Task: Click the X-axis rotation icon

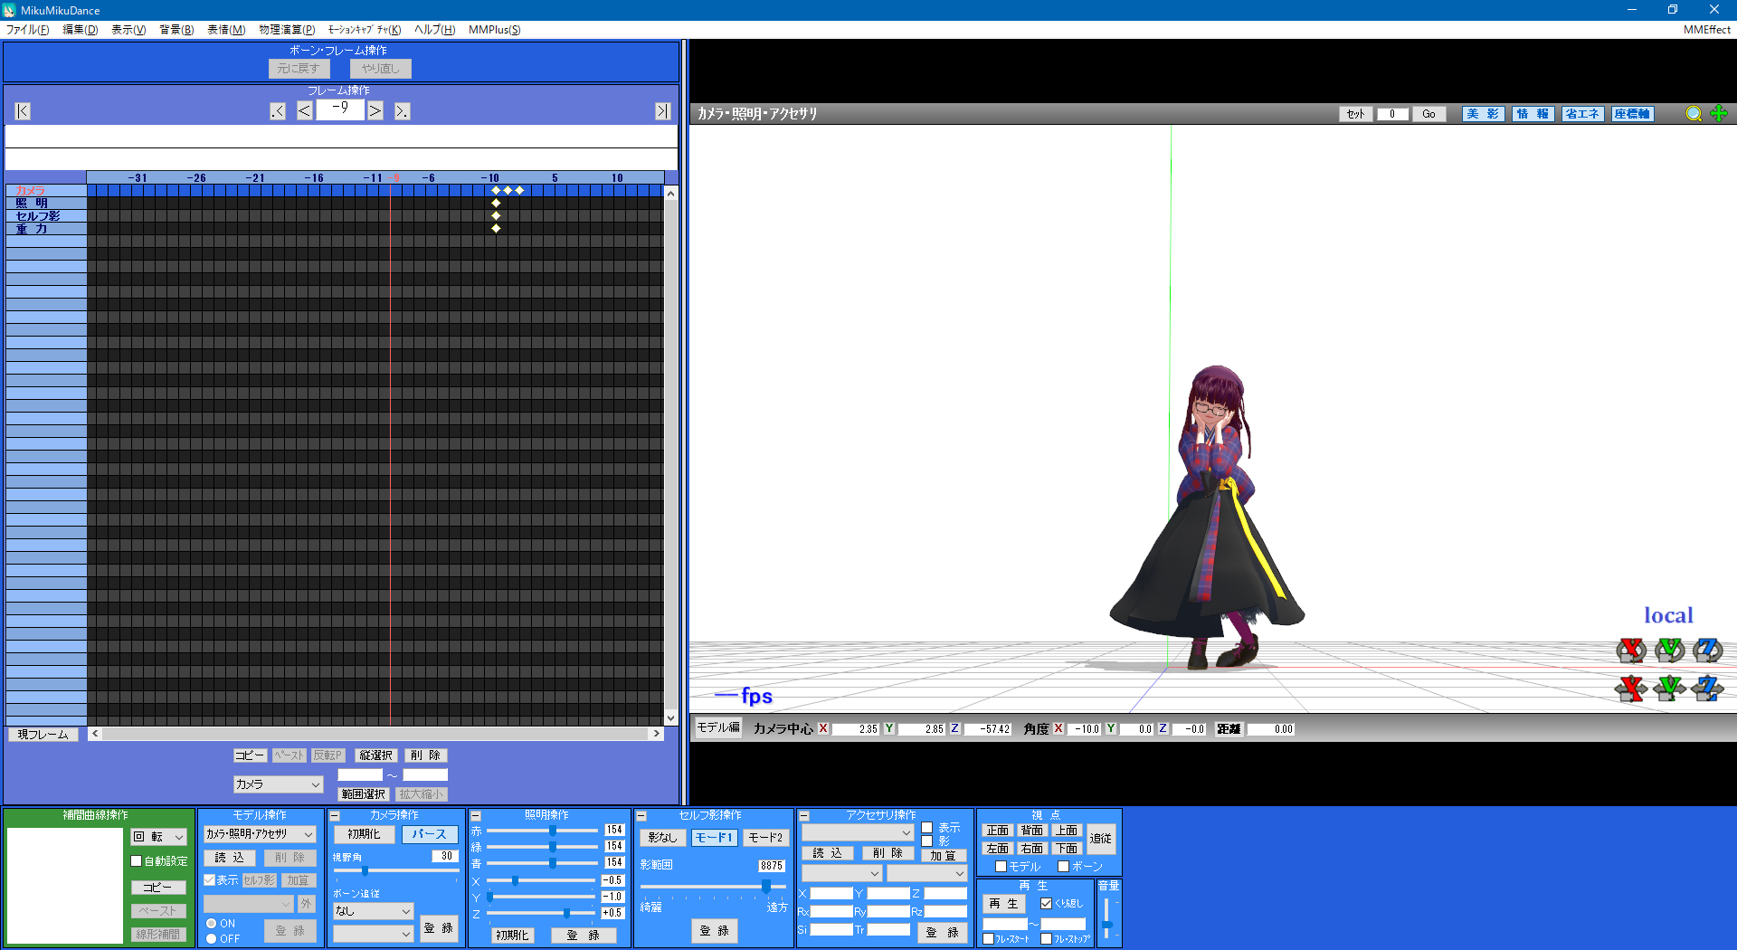Action: pos(1631,651)
